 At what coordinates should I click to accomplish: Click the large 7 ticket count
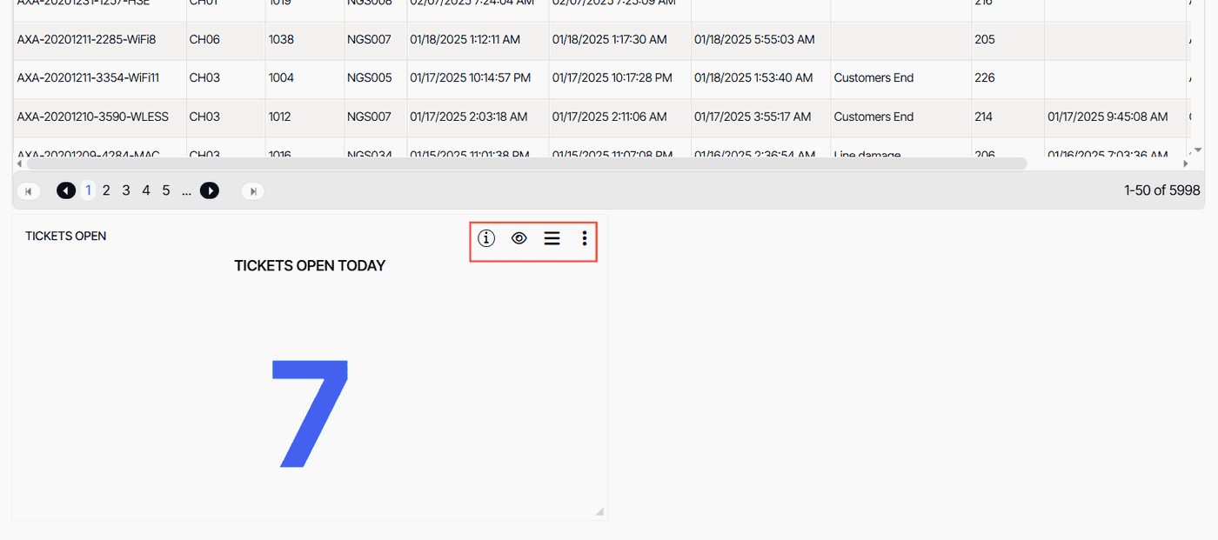310,414
